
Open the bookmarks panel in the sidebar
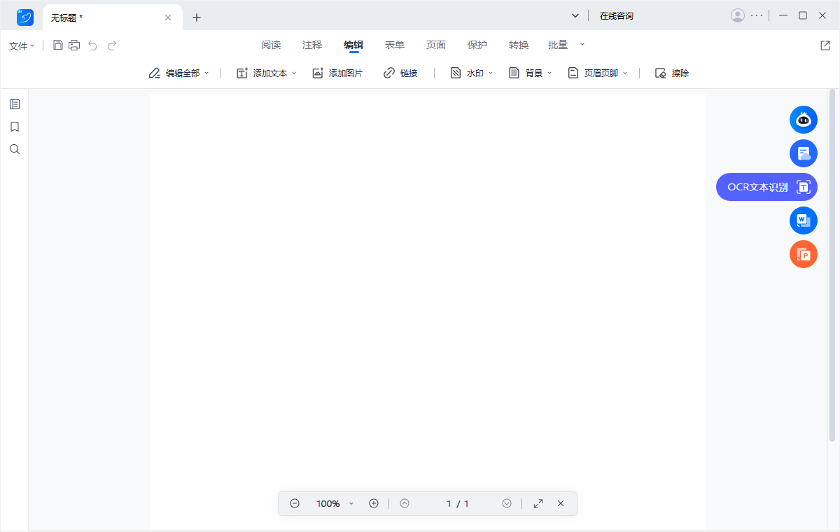point(15,127)
